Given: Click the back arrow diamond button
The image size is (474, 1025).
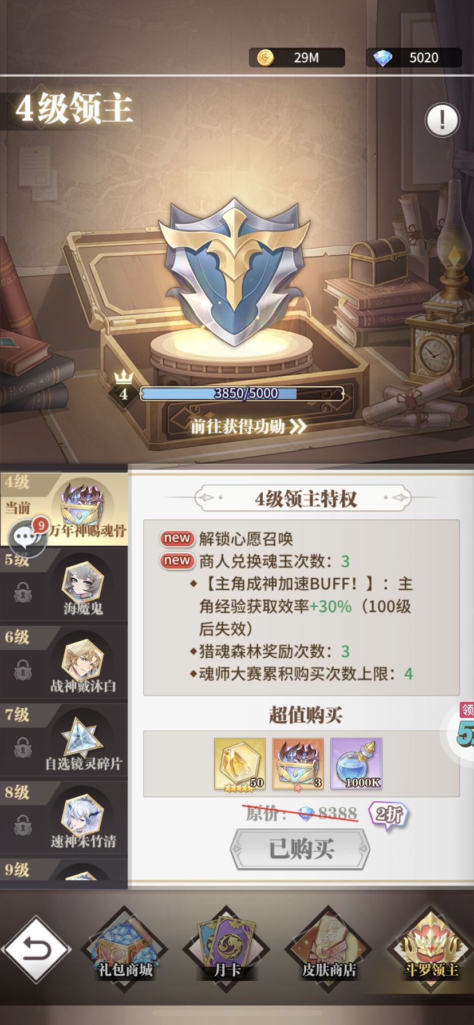Looking at the screenshot, I should coord(37,949).
